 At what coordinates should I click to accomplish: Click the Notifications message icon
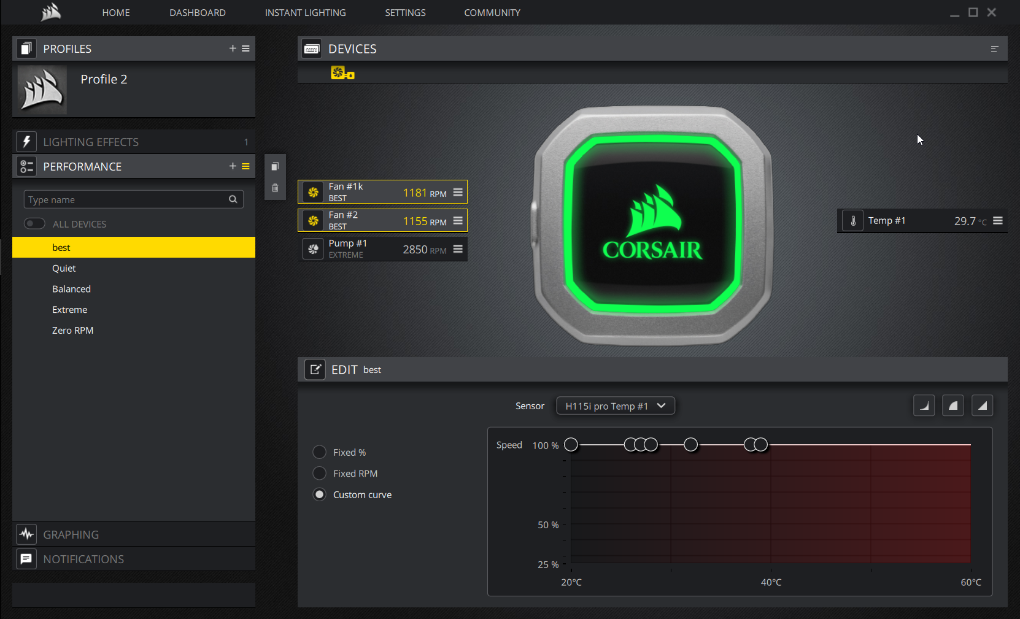[x=26, y=559]
